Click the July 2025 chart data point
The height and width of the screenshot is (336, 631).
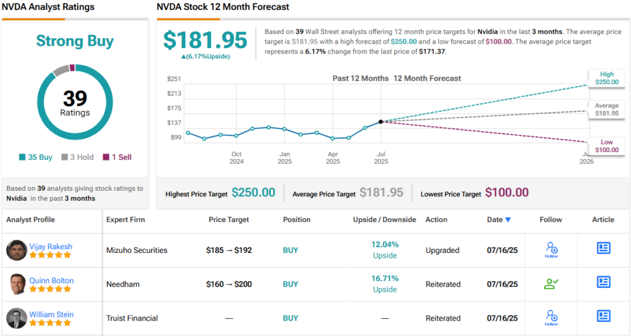point(381,121)
